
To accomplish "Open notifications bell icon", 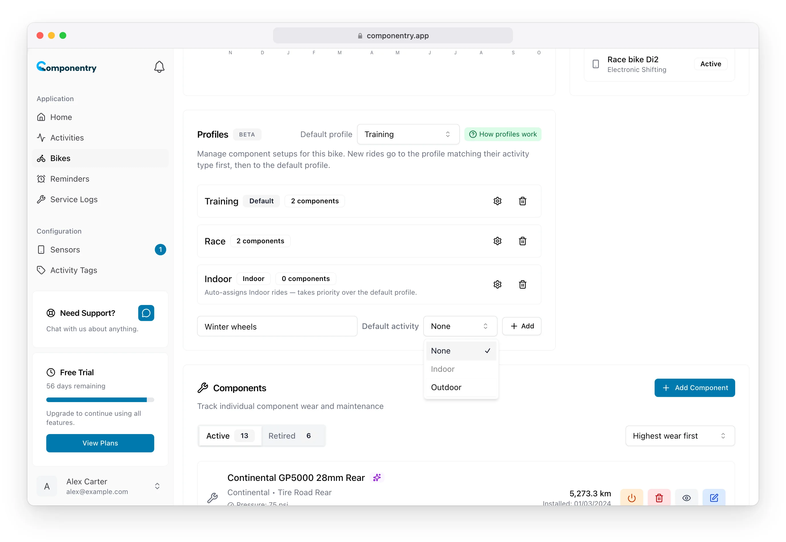I will [x=159, y=67].
